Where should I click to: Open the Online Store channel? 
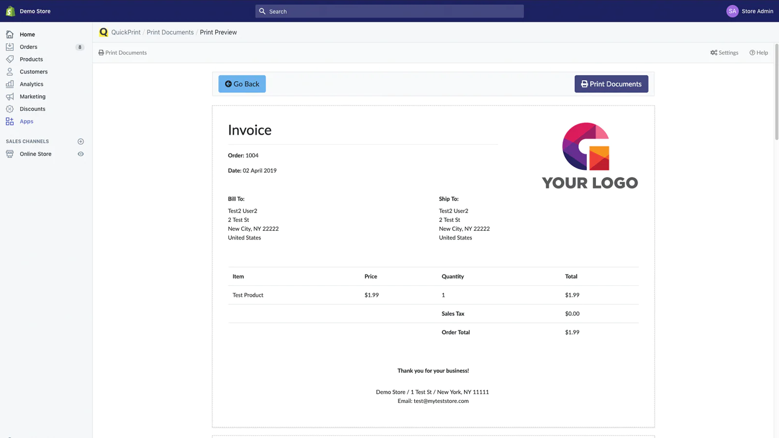coord(36,154)
